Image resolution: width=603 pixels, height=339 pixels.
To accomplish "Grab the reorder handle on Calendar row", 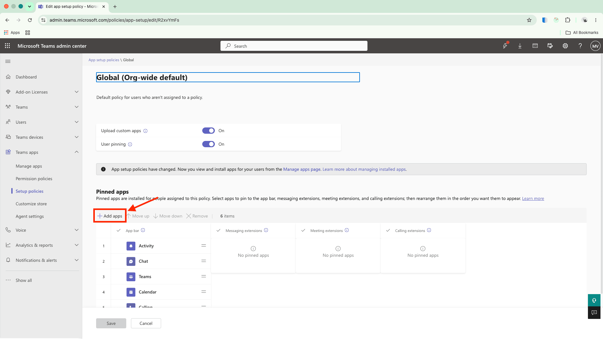I will (x=204, y=292).
